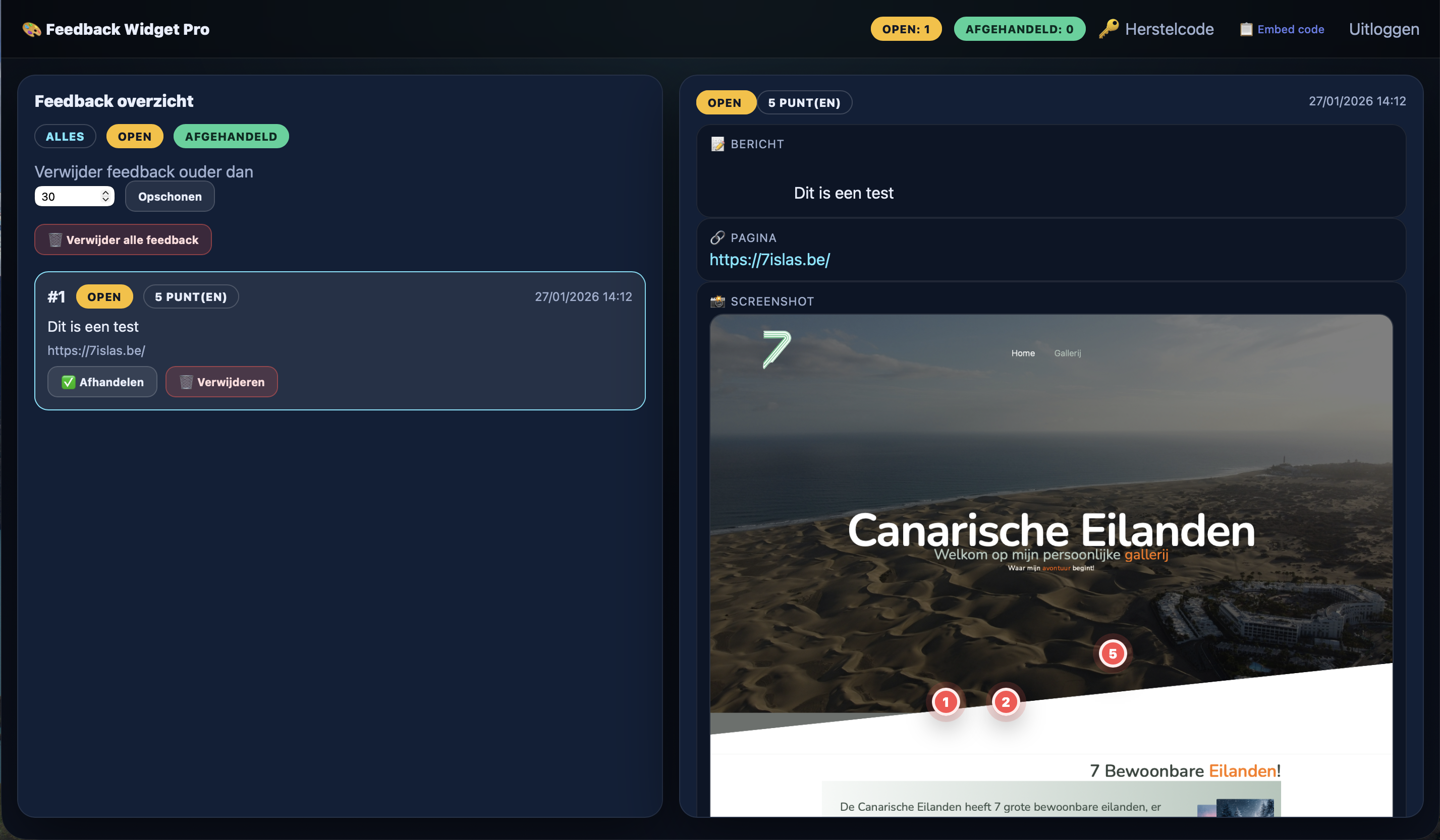
Task: Filter feedback list by Open status
Action: (134, 137)
